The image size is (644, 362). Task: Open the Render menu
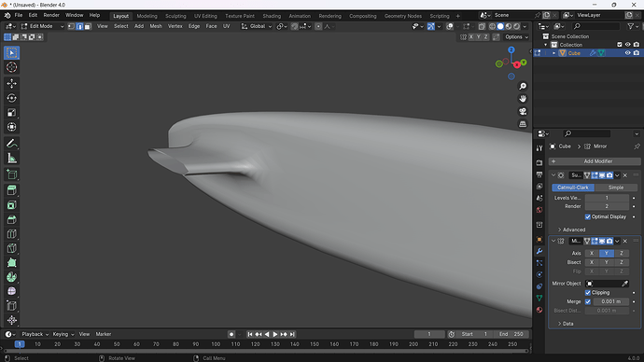tap(51, 15)
